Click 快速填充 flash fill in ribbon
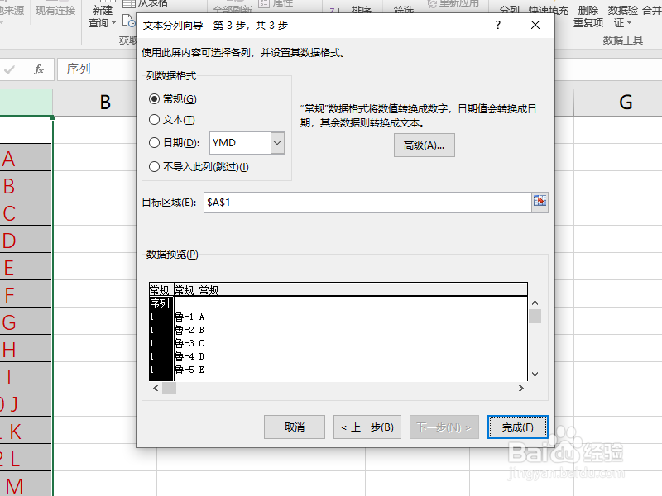Viewport: 662px width, 496px height. coord(549,10)
